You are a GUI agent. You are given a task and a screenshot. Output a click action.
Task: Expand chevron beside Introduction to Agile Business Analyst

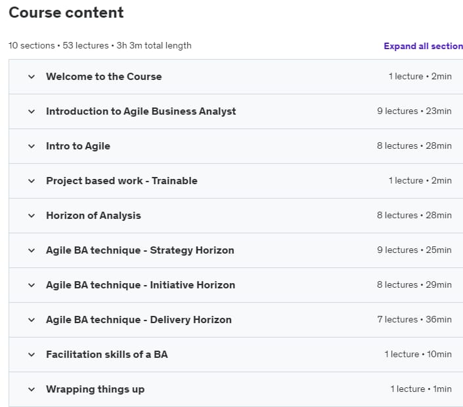32,111
